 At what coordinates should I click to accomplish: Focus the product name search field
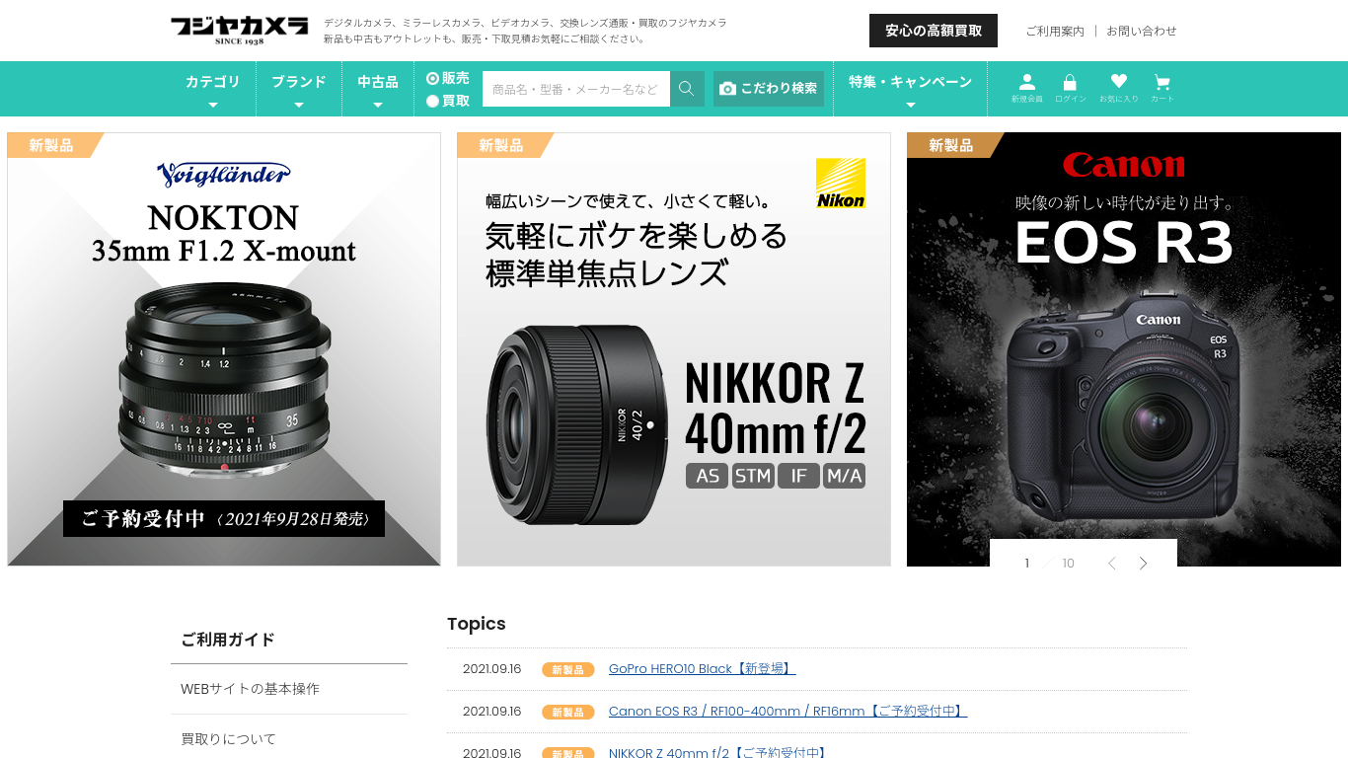click(x=576, y=89)
